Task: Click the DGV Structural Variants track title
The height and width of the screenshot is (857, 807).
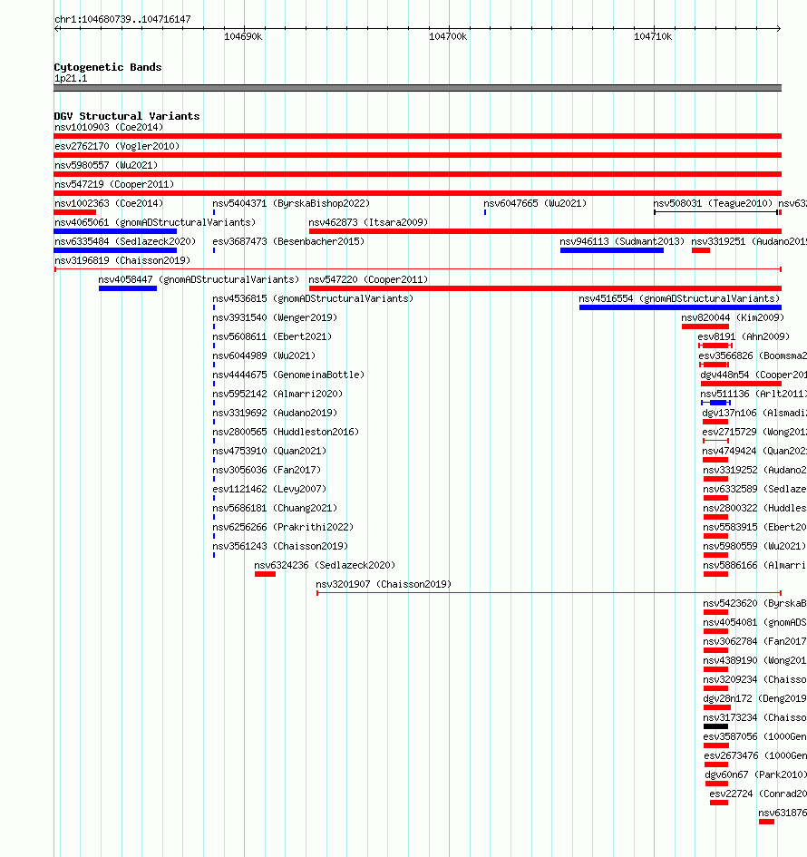Action: pyautogui.click(x=127, y=116)
